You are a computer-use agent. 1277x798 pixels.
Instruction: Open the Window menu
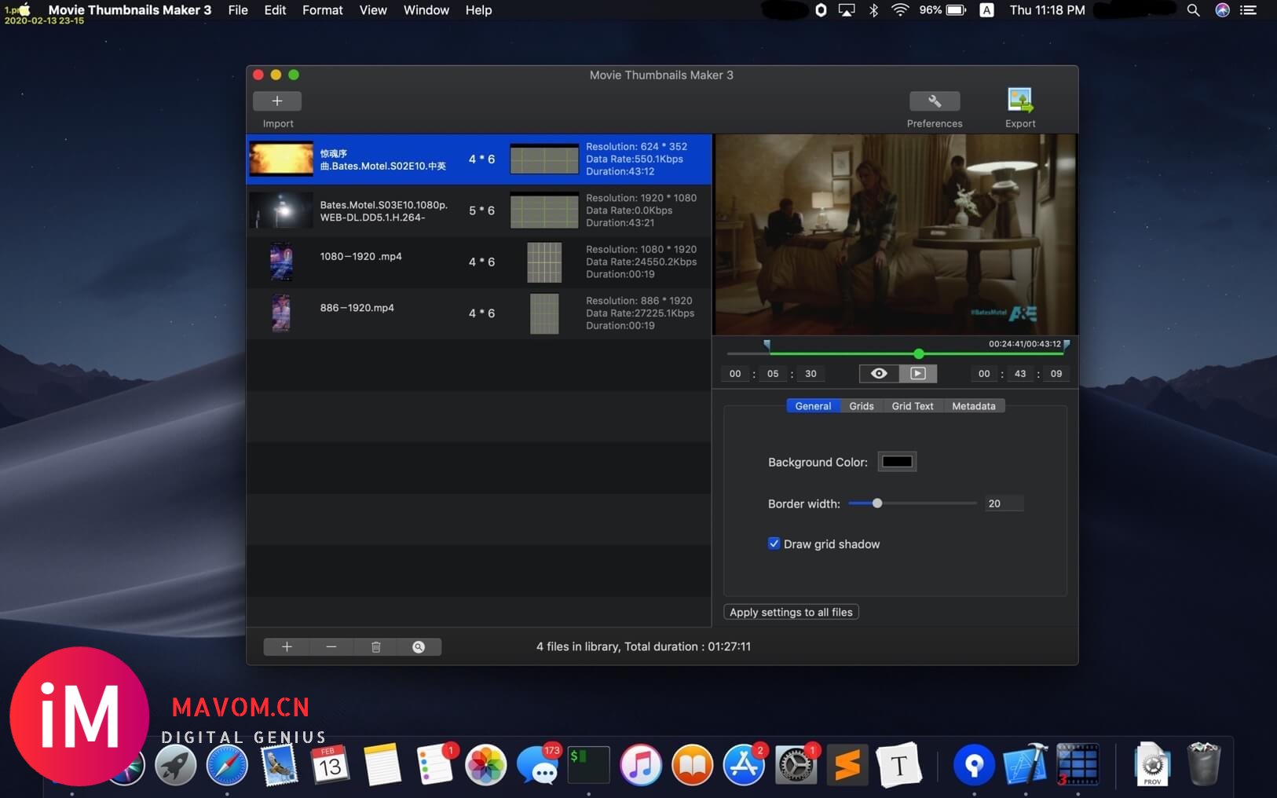pos(426,10)
